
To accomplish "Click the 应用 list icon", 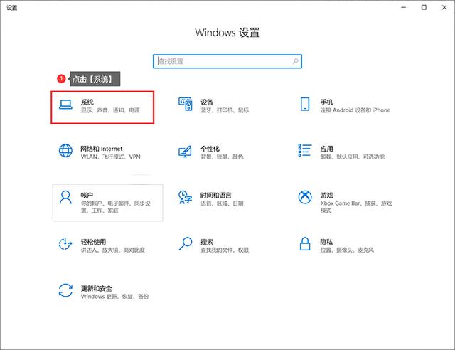I will pos(305,152).
